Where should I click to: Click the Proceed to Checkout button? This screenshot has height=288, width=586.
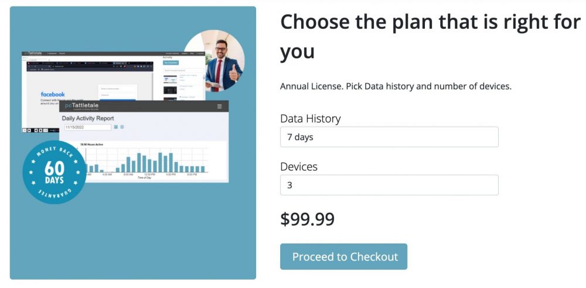pyautogui.click(x=343, y=256)
